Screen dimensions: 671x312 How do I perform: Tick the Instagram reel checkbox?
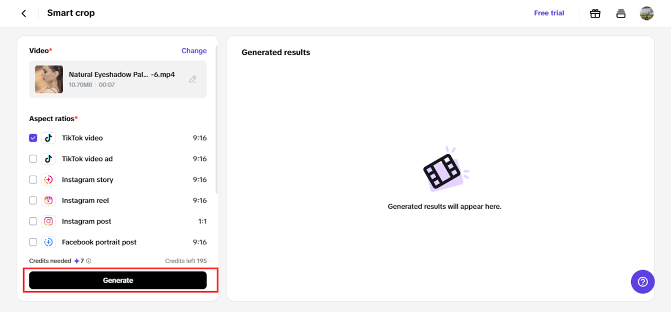click(x=33, y=200)
